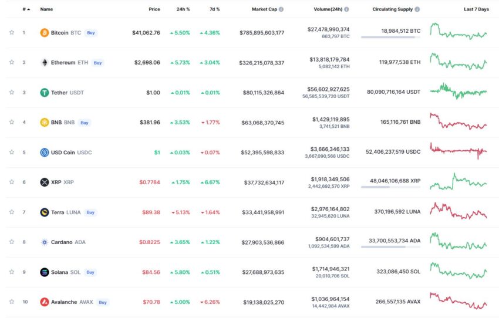The image size is (499, 318).
Task: Click Ethereum volume $13,818,179,784
Action: 329,59
